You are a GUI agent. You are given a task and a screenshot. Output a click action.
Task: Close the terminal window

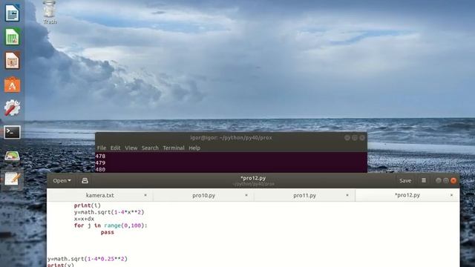click(362, 138)
